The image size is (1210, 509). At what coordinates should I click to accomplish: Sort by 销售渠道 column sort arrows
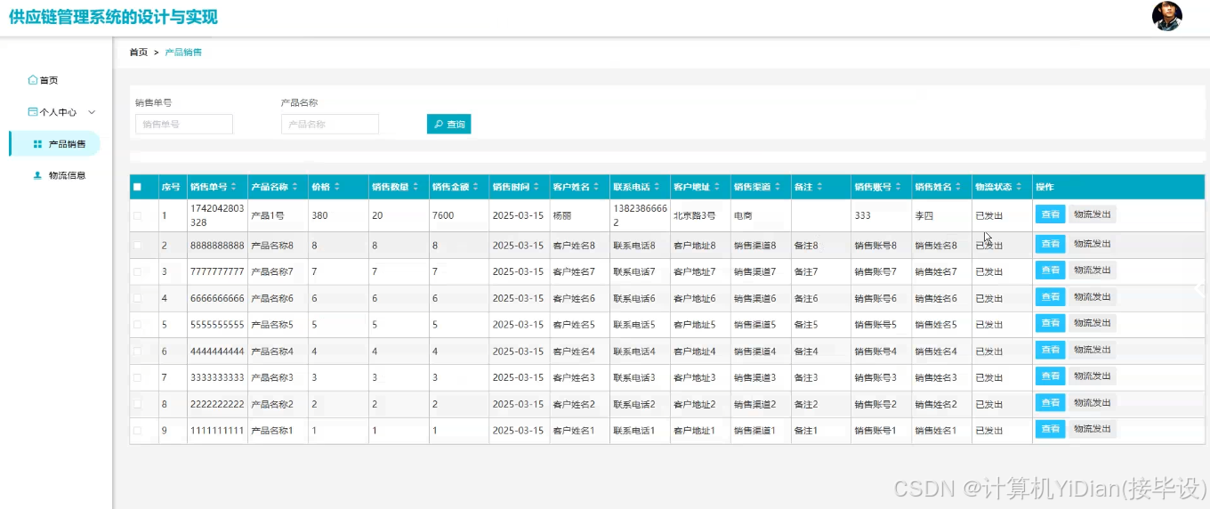[778, 187]
